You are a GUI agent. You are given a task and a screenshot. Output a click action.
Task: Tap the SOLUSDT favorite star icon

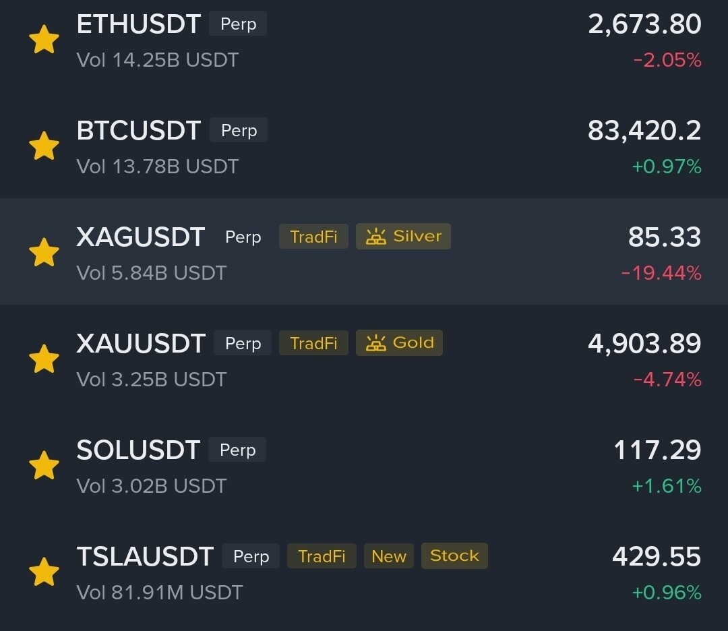click(44, 465)
